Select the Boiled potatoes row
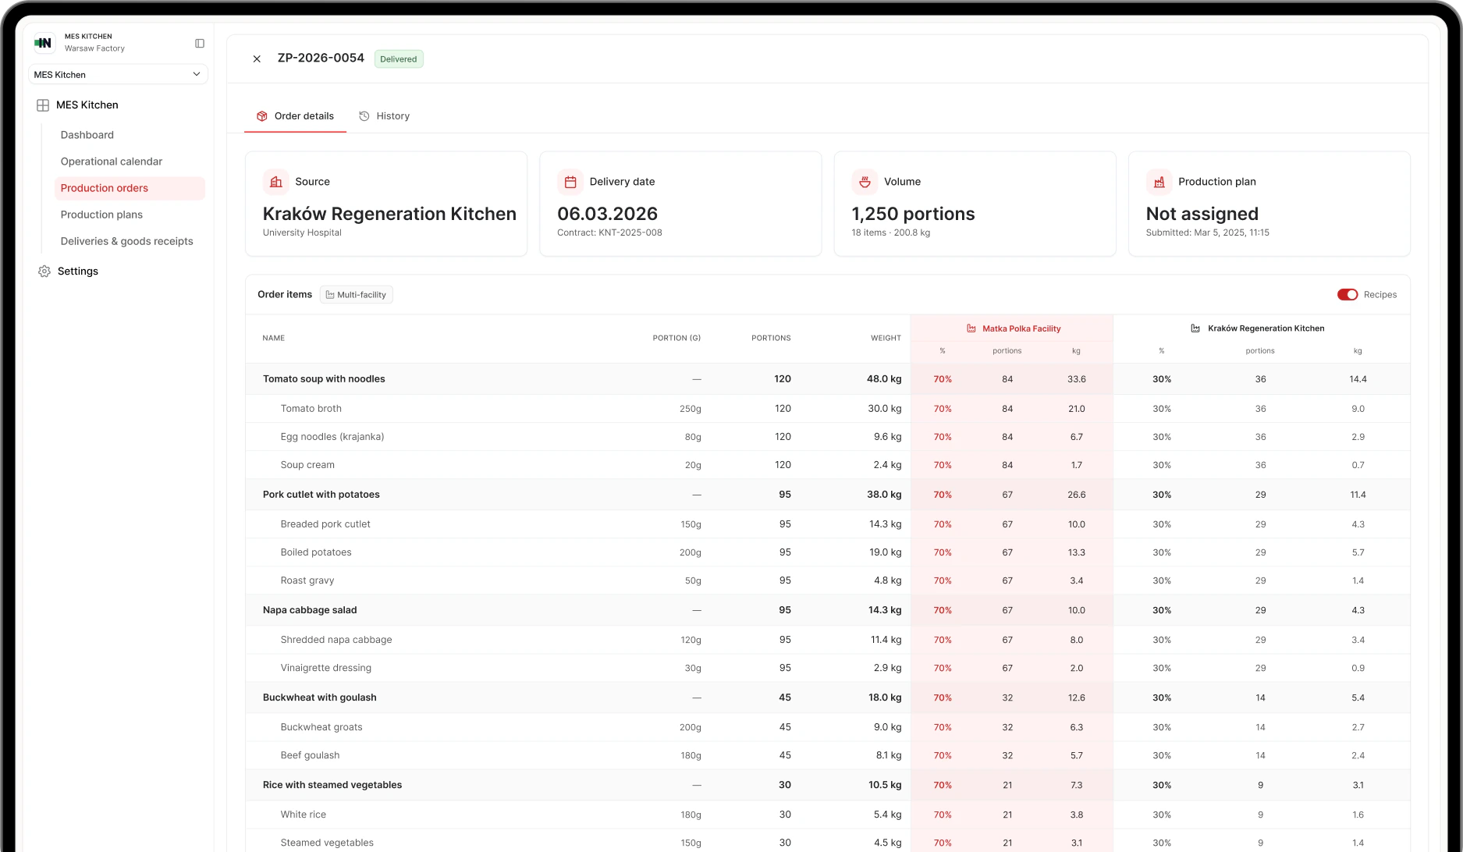This screenshot has height=852, width=1463. tap(827, 552)
